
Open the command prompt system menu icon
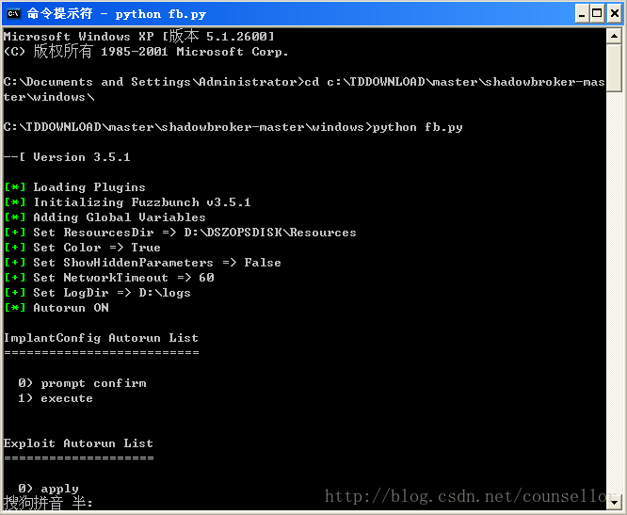coord(14,13)
